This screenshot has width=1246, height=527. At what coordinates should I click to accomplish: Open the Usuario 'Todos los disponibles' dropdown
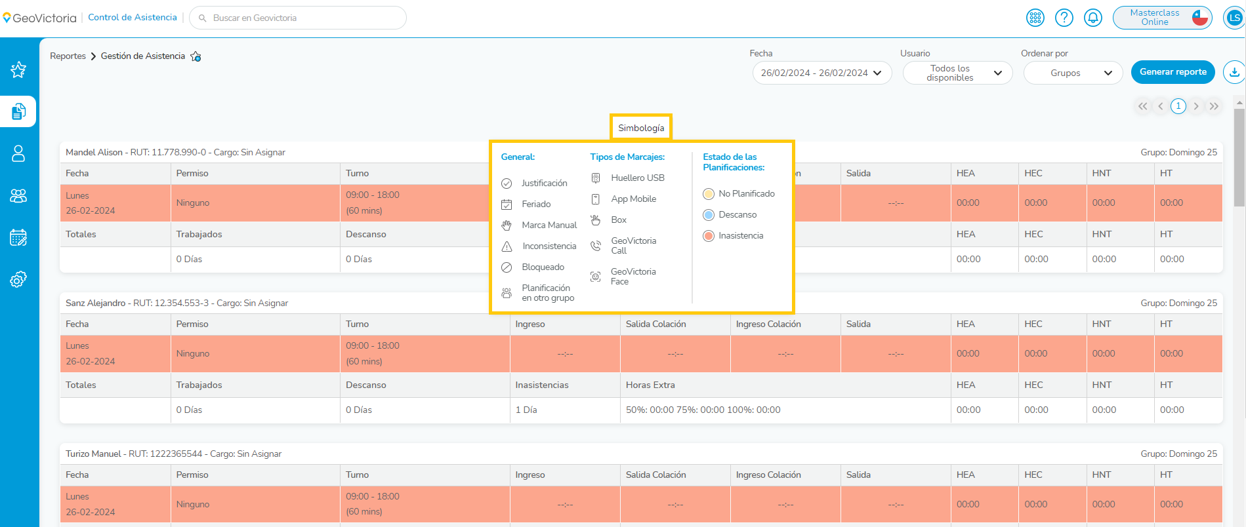(x=957, y=73)
